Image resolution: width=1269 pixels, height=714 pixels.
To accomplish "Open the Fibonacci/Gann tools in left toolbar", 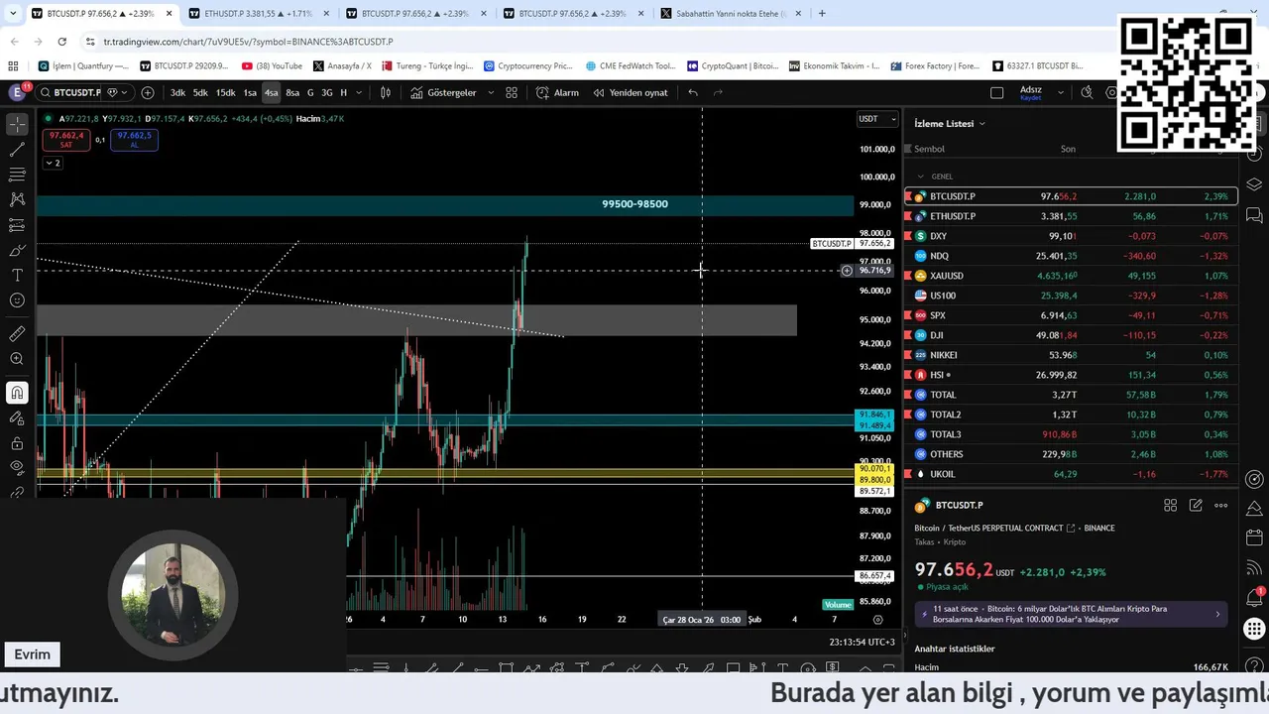I will point(17,175).
